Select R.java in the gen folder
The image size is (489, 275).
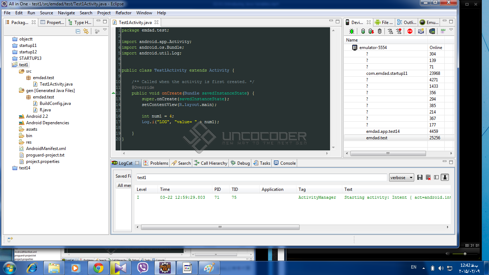point(42,110)
